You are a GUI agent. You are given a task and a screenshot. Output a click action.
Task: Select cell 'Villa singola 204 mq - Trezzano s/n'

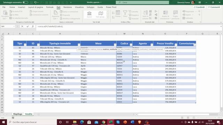point(60,102)
